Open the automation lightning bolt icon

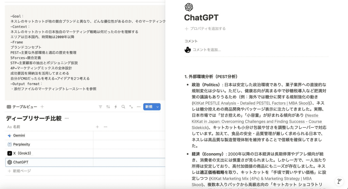pyautogui.click(x=116, y=107)
